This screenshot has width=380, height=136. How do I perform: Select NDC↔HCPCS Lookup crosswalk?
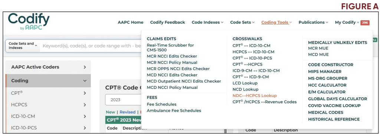255,96
